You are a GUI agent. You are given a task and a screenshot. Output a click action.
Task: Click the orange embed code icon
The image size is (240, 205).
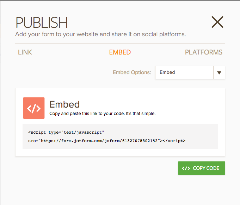click(x=34, y=108)
